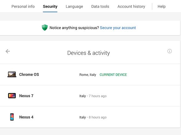The height and width of the screenshot is (135, 181).
Task: Open the info circle icon
Action: 170,51
